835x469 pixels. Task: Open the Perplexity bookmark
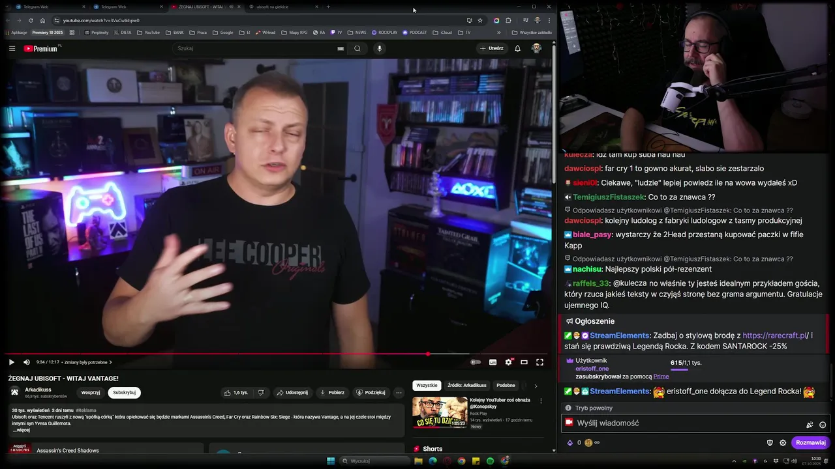(97, 33)
